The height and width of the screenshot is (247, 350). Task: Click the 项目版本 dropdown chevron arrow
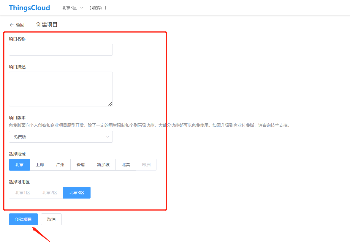(x=108, y=137)
